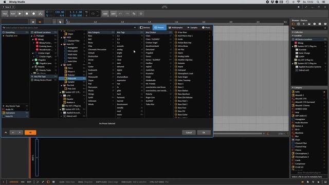Viewport: 329px width, 185px height.
Task: Click the up chevron at popup bottom-left
Action: (x=6, y=133)
